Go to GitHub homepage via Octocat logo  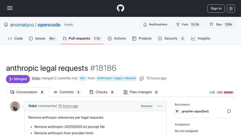pyautogui.click(x=120, y=8)
